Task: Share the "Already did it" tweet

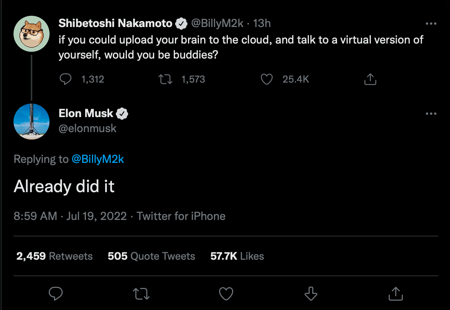Action: click(395, 294)
